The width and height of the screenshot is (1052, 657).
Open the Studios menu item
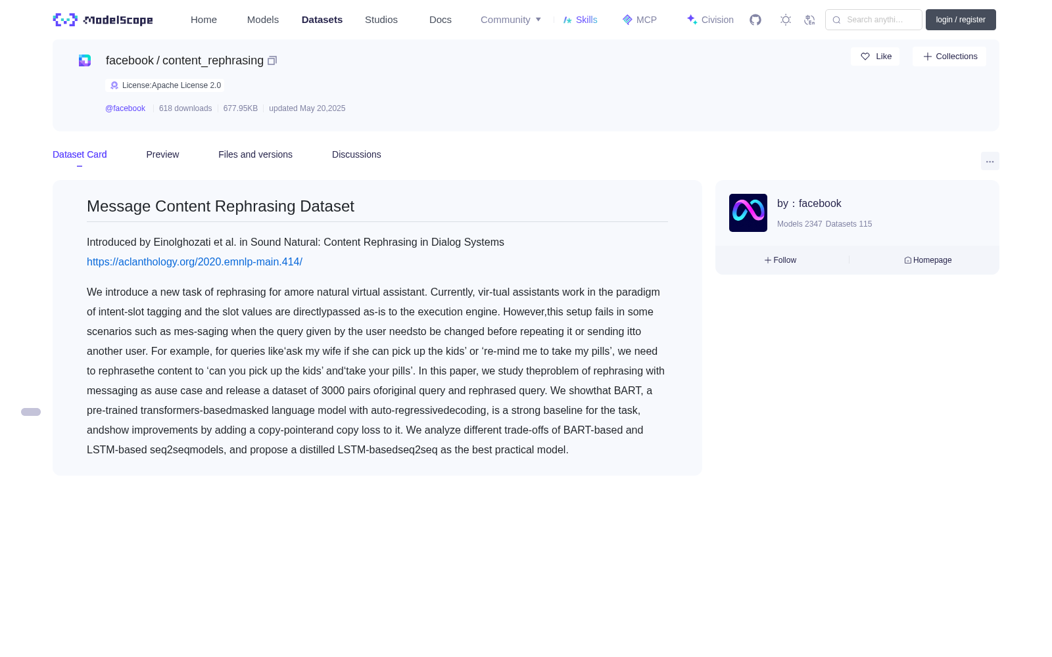pyautogui.click(x=381, y=20)
